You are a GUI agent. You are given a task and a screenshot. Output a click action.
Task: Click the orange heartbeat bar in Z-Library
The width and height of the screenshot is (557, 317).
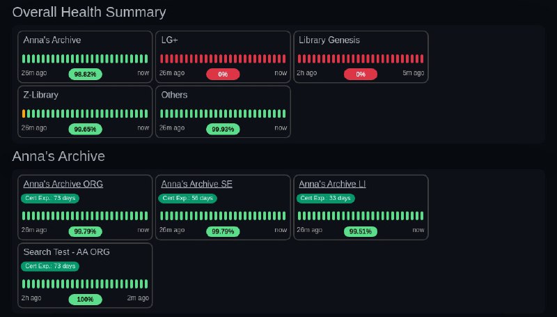click(x=24, y=113)
